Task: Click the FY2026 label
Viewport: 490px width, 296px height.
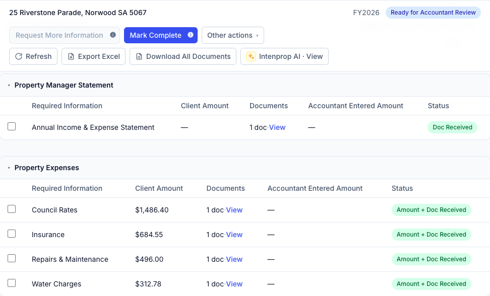Action: 366,13
